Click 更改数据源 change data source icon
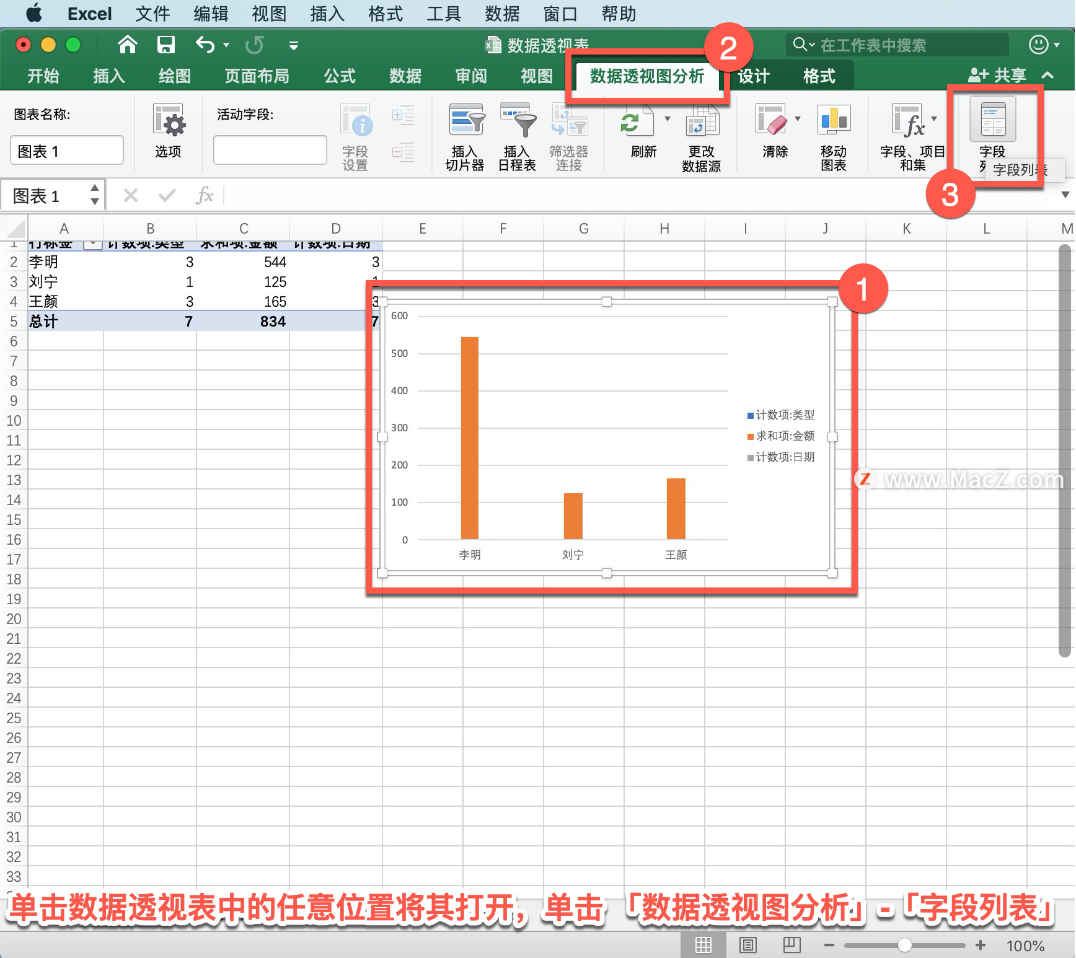The image size is (1076, 958). (x=702, y=120)
